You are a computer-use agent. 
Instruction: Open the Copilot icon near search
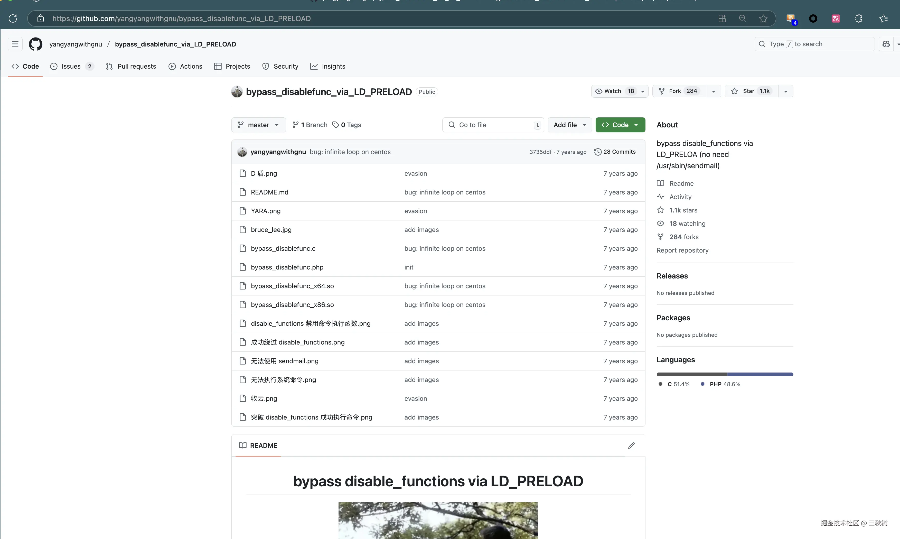point(886,44)
